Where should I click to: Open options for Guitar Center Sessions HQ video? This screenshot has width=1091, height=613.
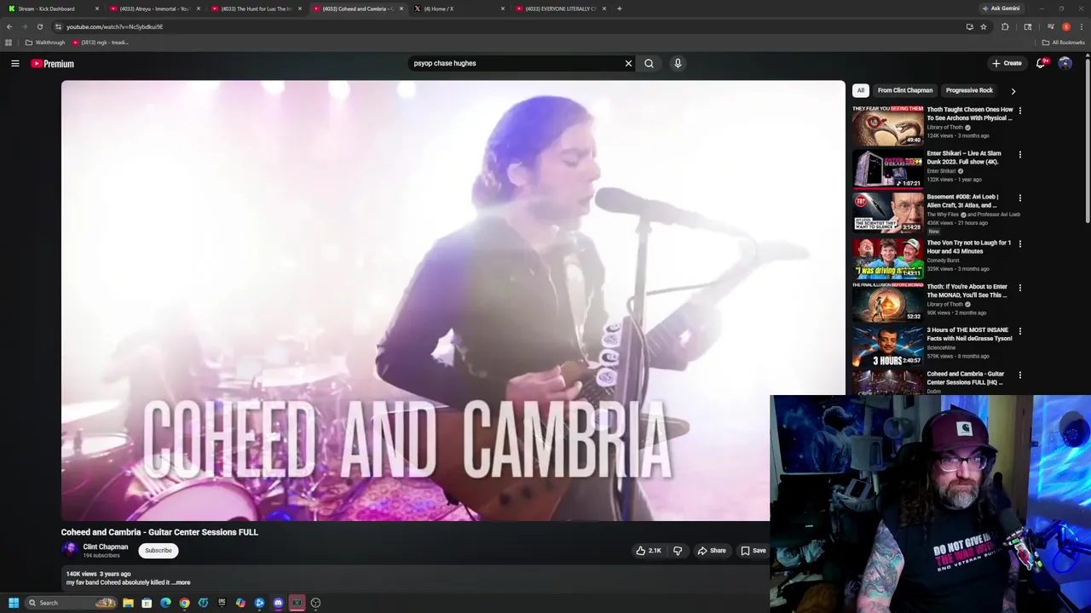1019,375
